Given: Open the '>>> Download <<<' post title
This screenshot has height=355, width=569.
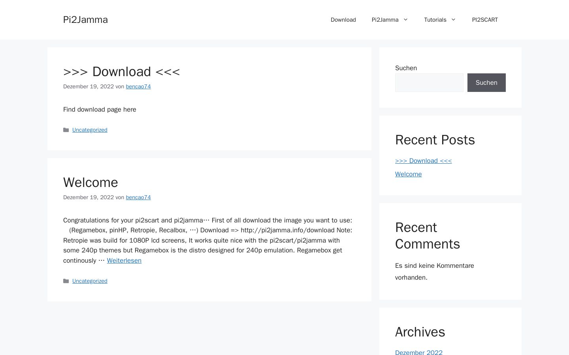Looking at the screenshot, I should [122, 71].
